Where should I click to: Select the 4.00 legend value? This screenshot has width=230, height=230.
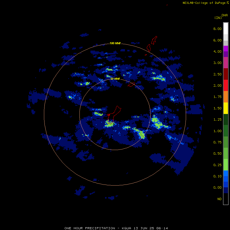[217, 51]
